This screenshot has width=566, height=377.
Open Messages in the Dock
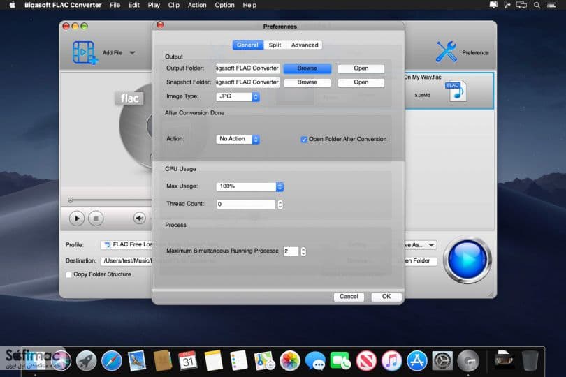[315, 360]
